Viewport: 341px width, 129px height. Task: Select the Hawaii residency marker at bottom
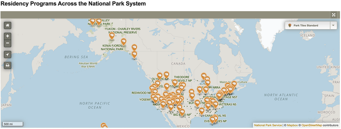(103, 125)
